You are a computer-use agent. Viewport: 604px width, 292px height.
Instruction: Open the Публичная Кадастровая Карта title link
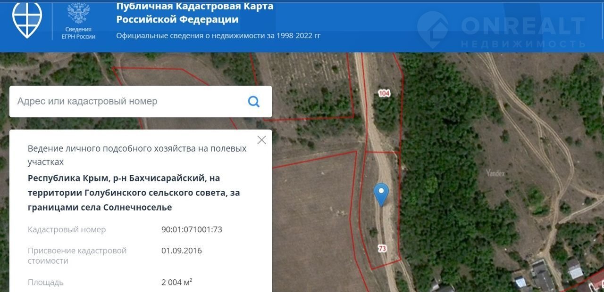coord(194,13)
